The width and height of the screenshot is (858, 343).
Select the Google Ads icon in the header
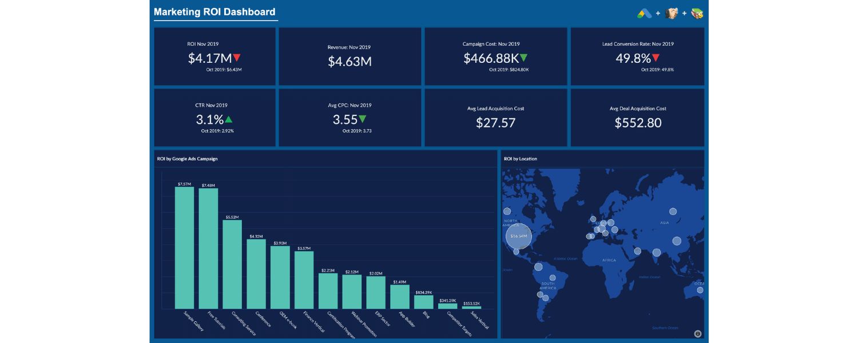click(644, 13)
